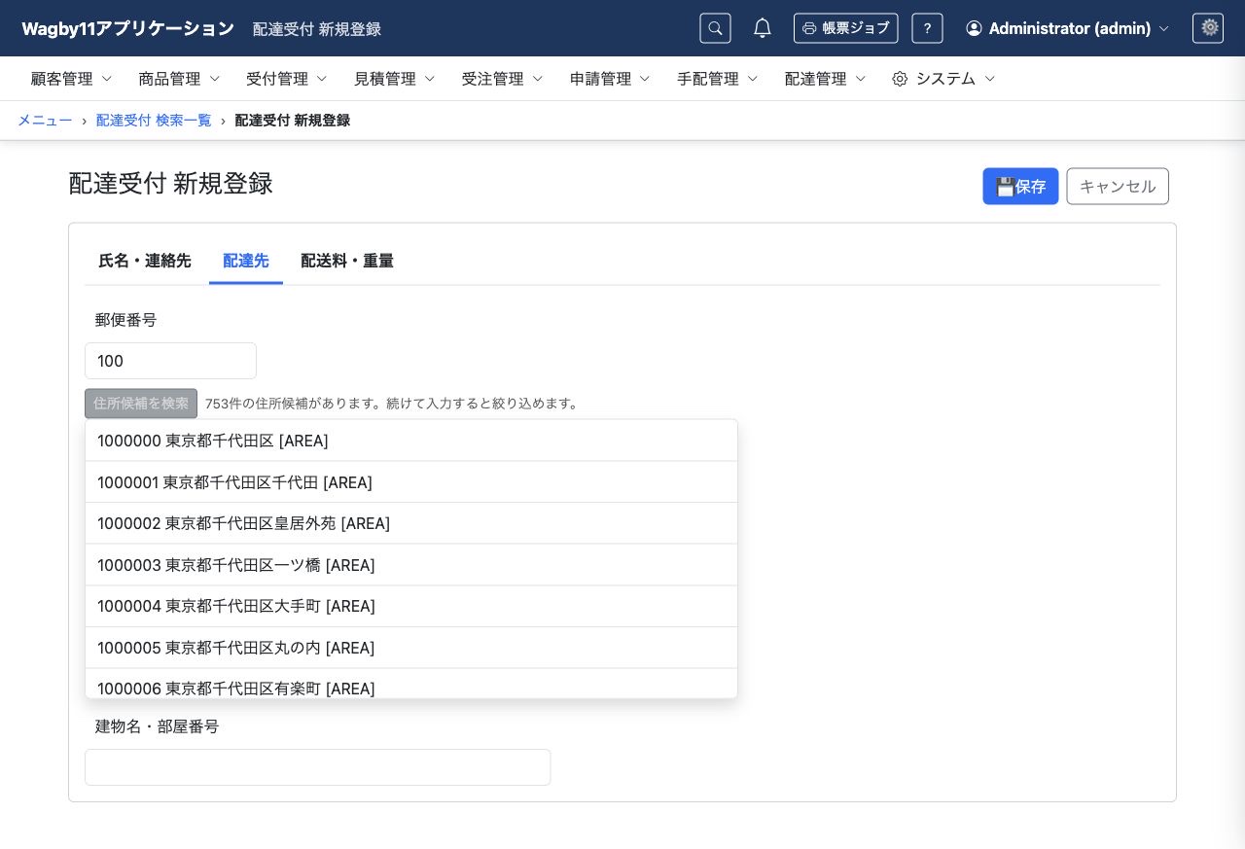
Task: Switch to 氏名・連絡先 tab
Action: (145, 261)
